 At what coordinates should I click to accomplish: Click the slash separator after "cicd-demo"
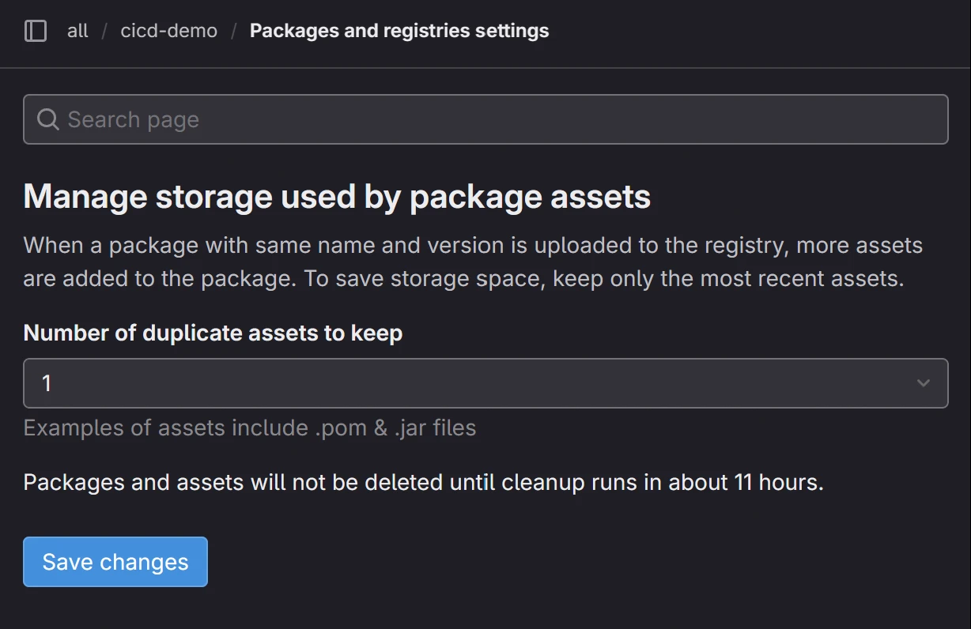(x=234, y=31)
